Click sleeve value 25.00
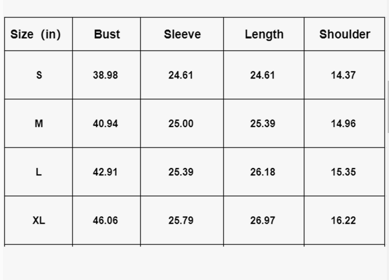This screenshot has height=280, width=389. (x=181, y=124)
